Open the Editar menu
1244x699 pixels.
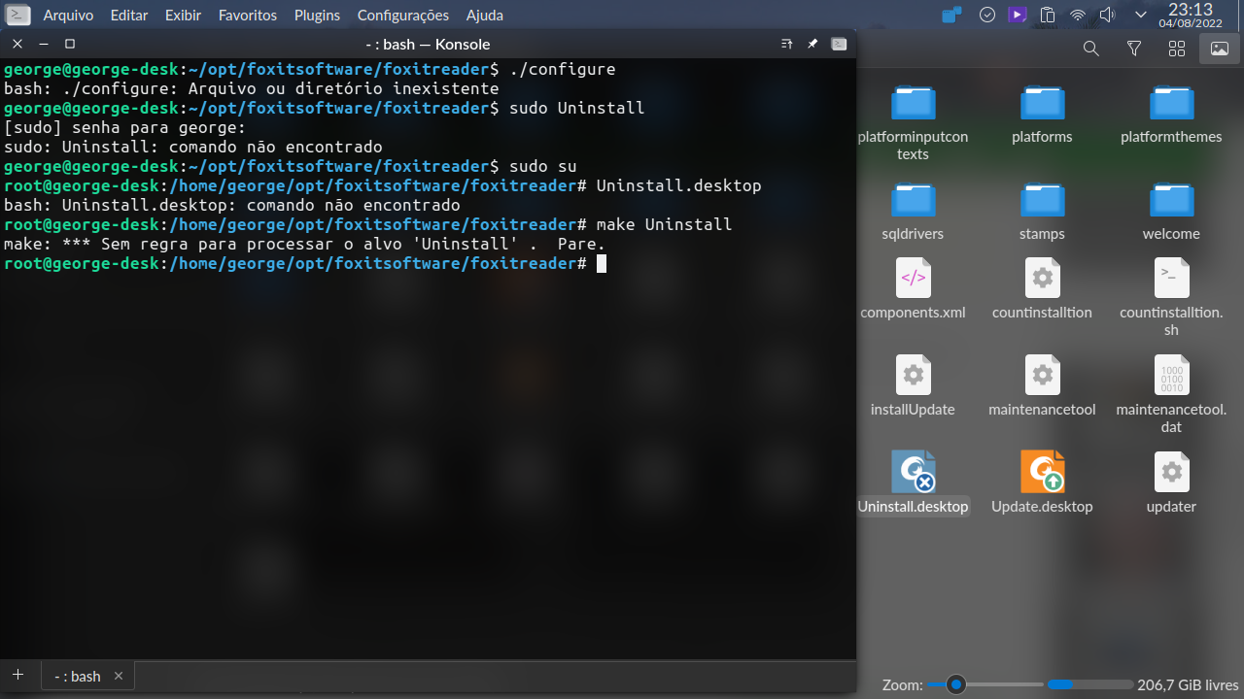(129, 16)
